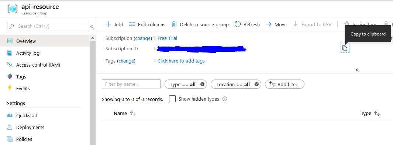Image resolution: width=393 pixels, height=145 pixels.
Task: Click the api-resource resource group cube icon
Action: coord(12,9)
